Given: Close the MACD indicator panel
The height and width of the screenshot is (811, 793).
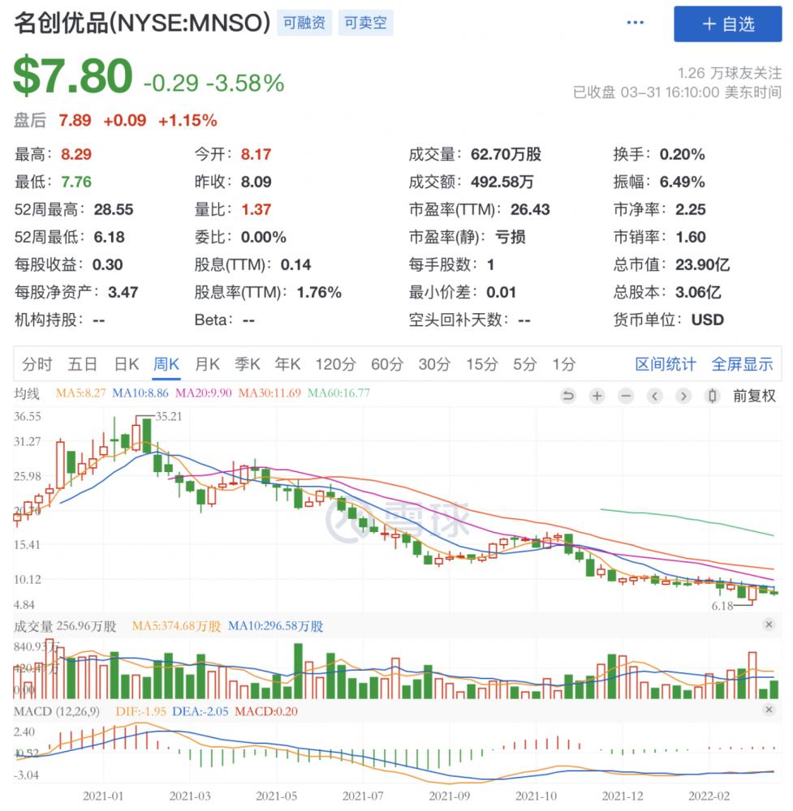Looking at the screenshot, I should coord(769,710).
